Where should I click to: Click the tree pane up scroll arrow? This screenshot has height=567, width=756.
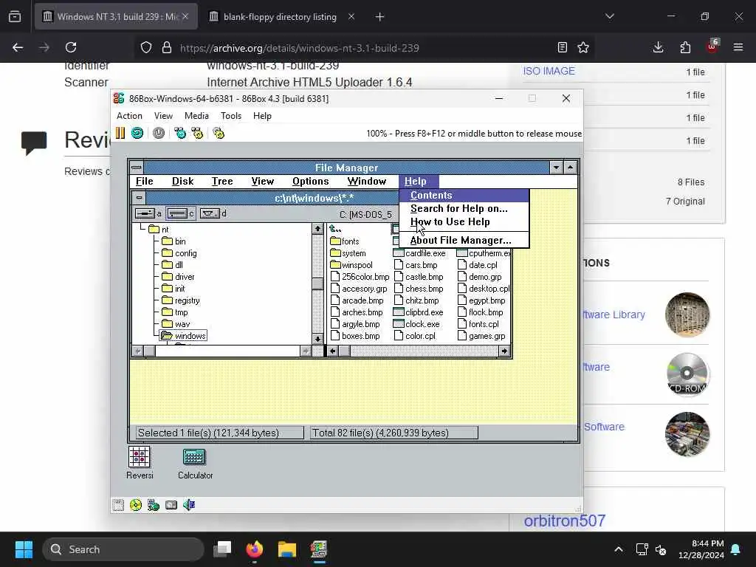pyautogui.click(x=317, y=229)
